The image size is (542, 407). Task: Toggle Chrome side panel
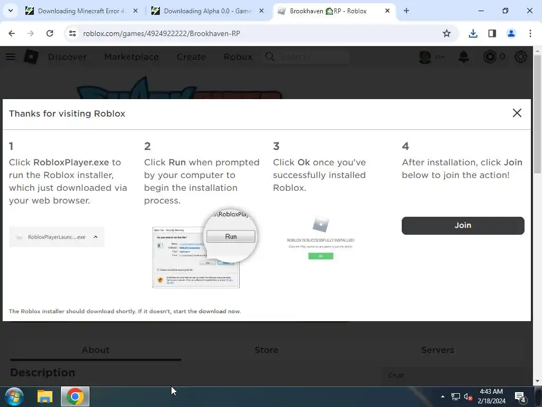(x=492, y=33)
